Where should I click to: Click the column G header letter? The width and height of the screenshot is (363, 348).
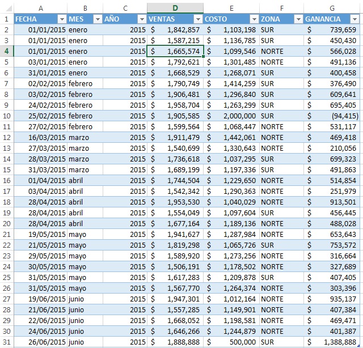[332, 7]
